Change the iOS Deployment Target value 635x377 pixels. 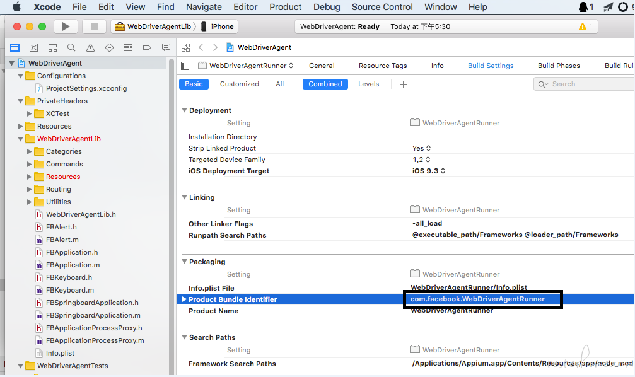click(x=429, y=171)
